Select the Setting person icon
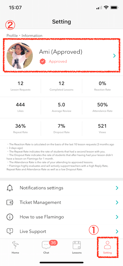 coord(107,245)
